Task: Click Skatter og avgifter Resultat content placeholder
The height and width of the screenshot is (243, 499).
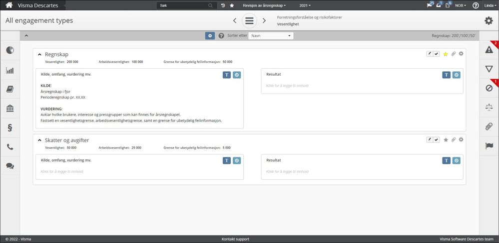Action: pyautogui.click(x=287, y=172)
